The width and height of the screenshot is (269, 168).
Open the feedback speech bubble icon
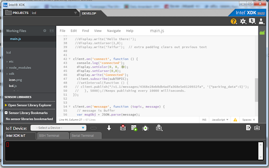click(252, 21)
